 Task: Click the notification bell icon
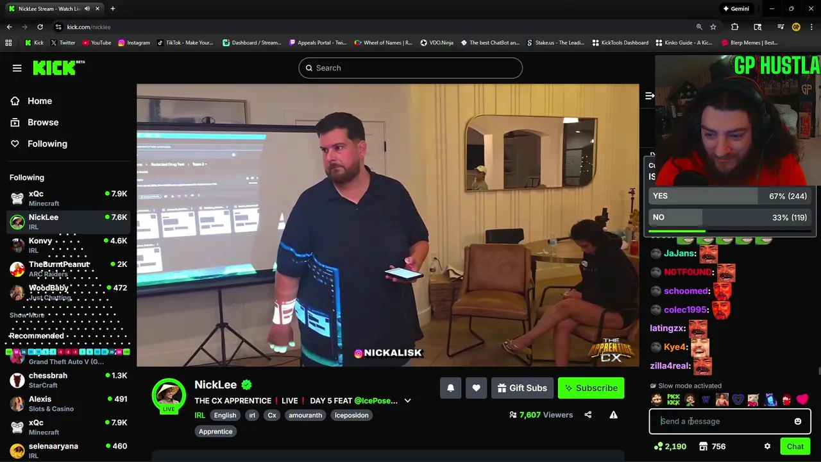[450, 388]
